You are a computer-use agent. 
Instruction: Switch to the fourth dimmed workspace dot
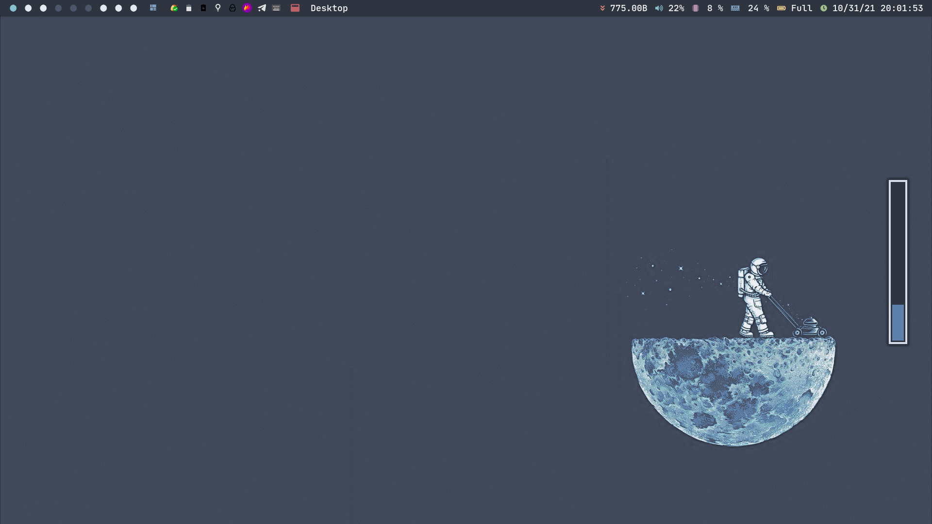[x=58, y=8]
